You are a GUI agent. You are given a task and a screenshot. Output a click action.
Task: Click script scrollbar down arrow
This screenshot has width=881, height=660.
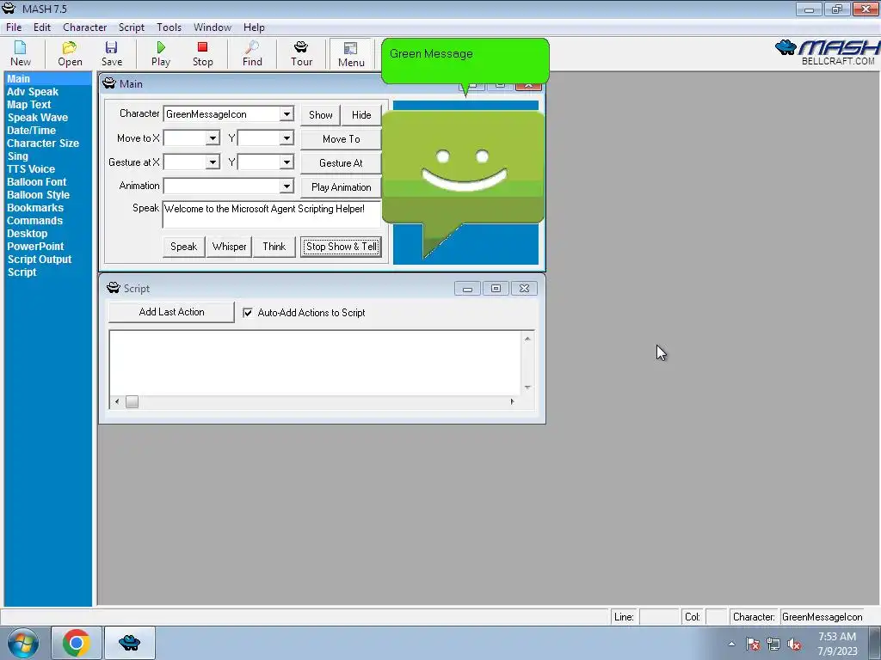point(527,388)
